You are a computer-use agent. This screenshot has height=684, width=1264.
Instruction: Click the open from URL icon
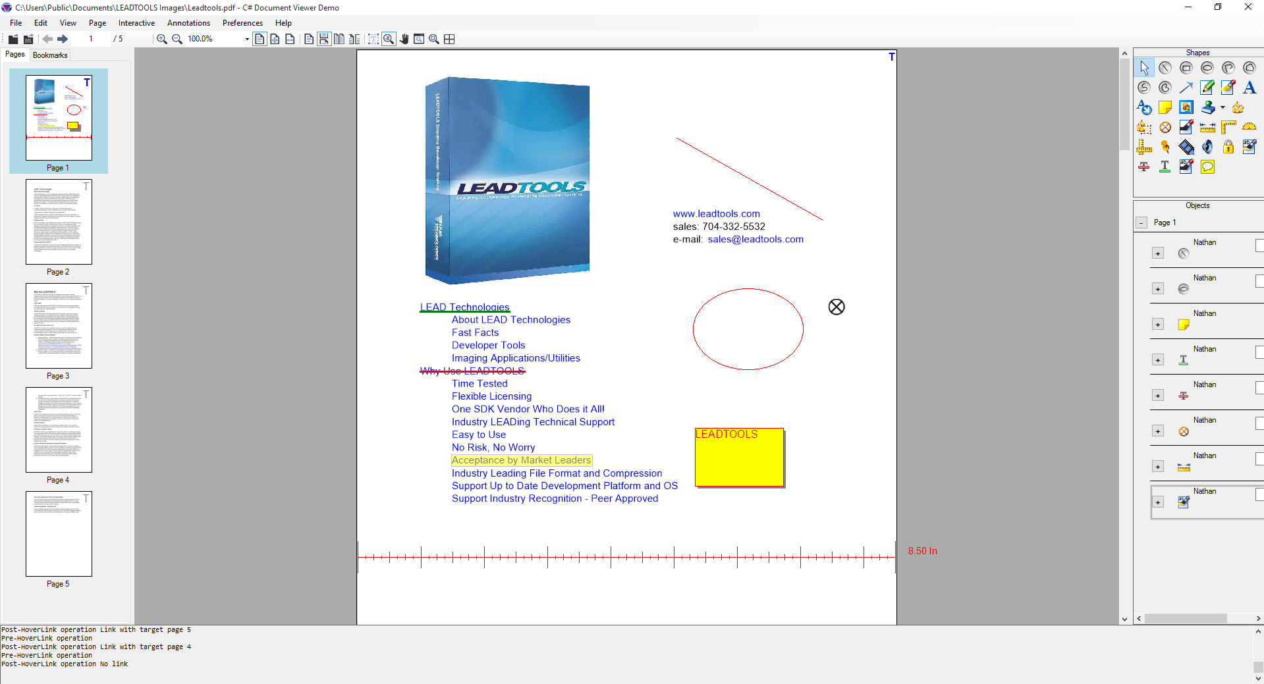[28, 39]
